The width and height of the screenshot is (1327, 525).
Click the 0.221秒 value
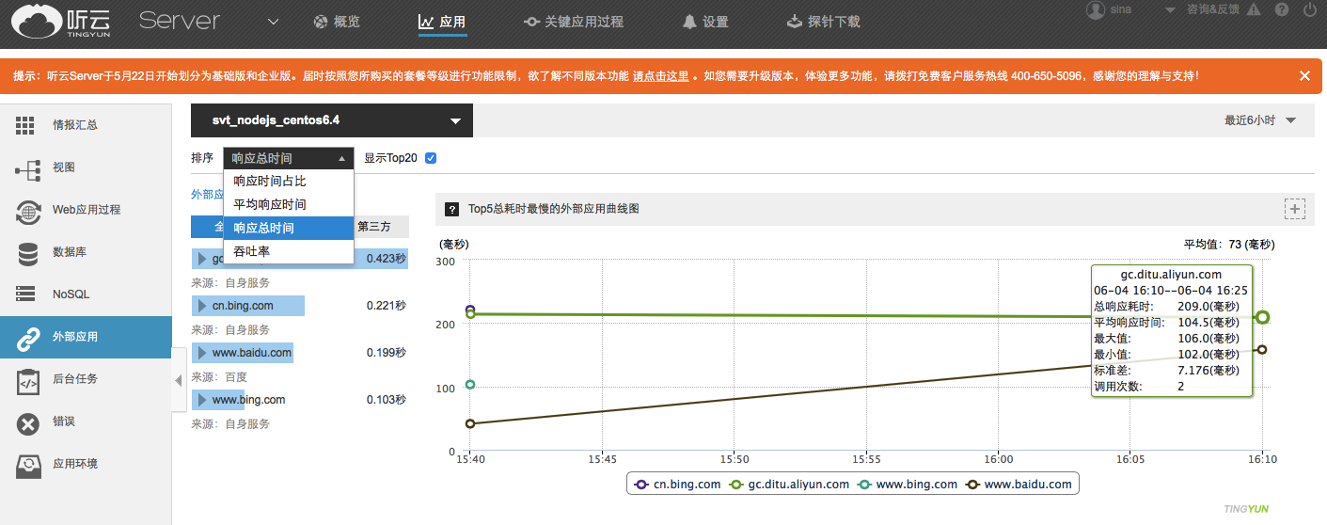[x=386, y=306]
